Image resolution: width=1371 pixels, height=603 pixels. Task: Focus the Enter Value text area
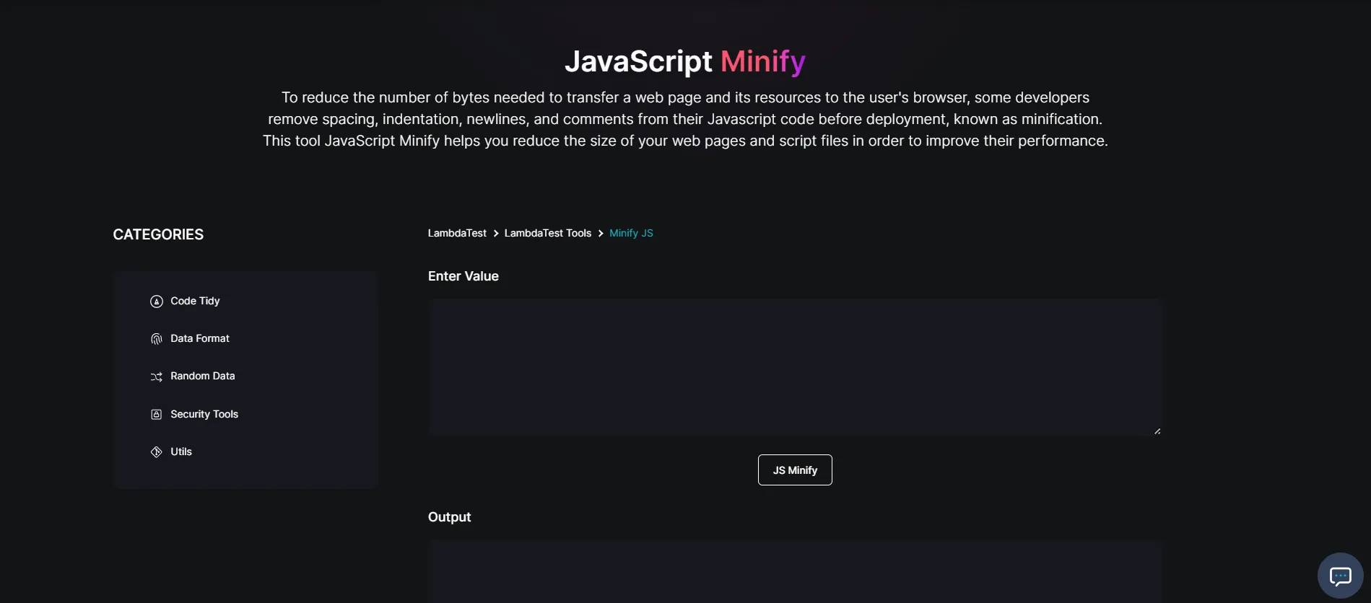(795, 368)
